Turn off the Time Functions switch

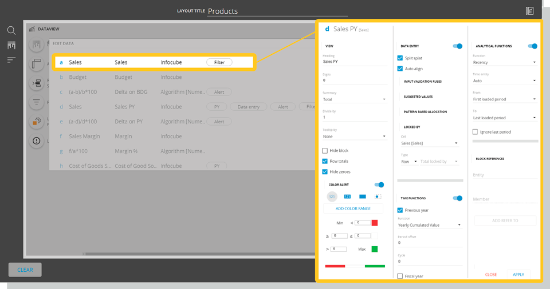(x=457, y=198)
